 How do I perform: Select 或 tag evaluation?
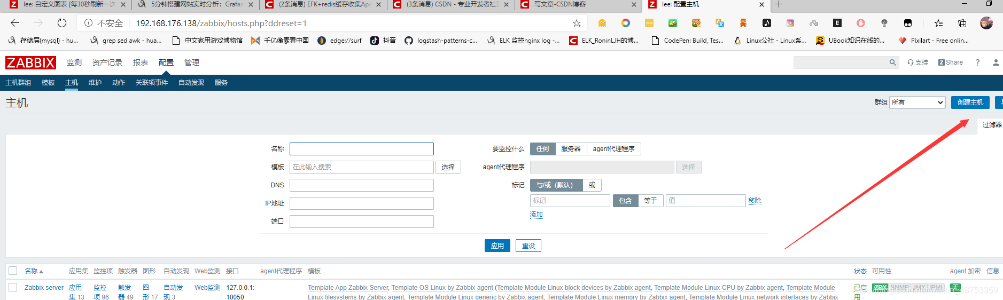click(592, 185)
